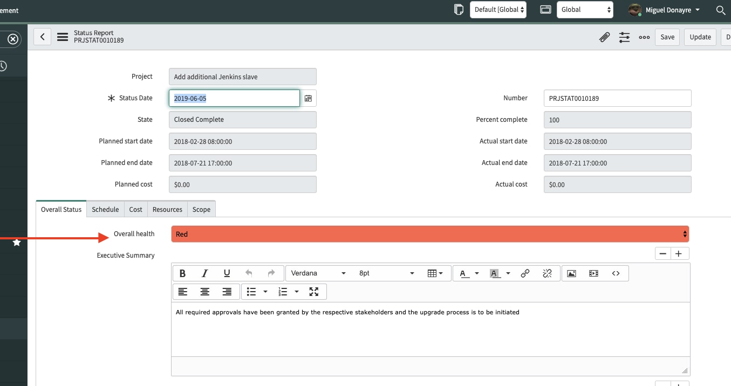Expand Executive Summary with plus button

[x=680, y=253]
